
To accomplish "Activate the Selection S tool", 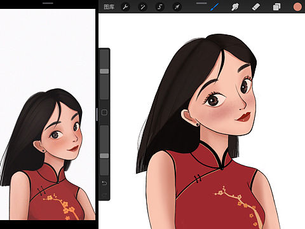I will click(x=160, y=7).
